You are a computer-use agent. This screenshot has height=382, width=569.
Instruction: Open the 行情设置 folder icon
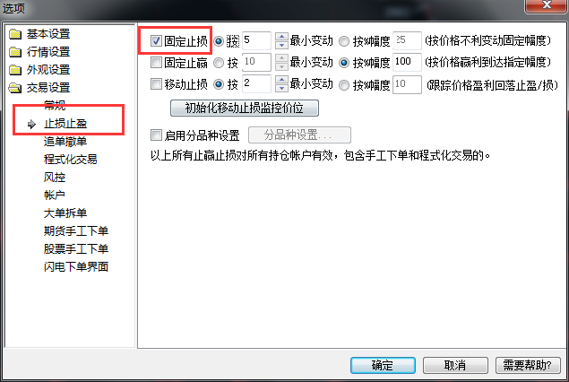click(x=15, y=52)
